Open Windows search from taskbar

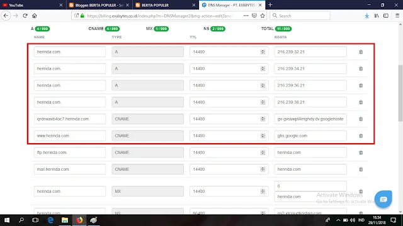[21, 220]
